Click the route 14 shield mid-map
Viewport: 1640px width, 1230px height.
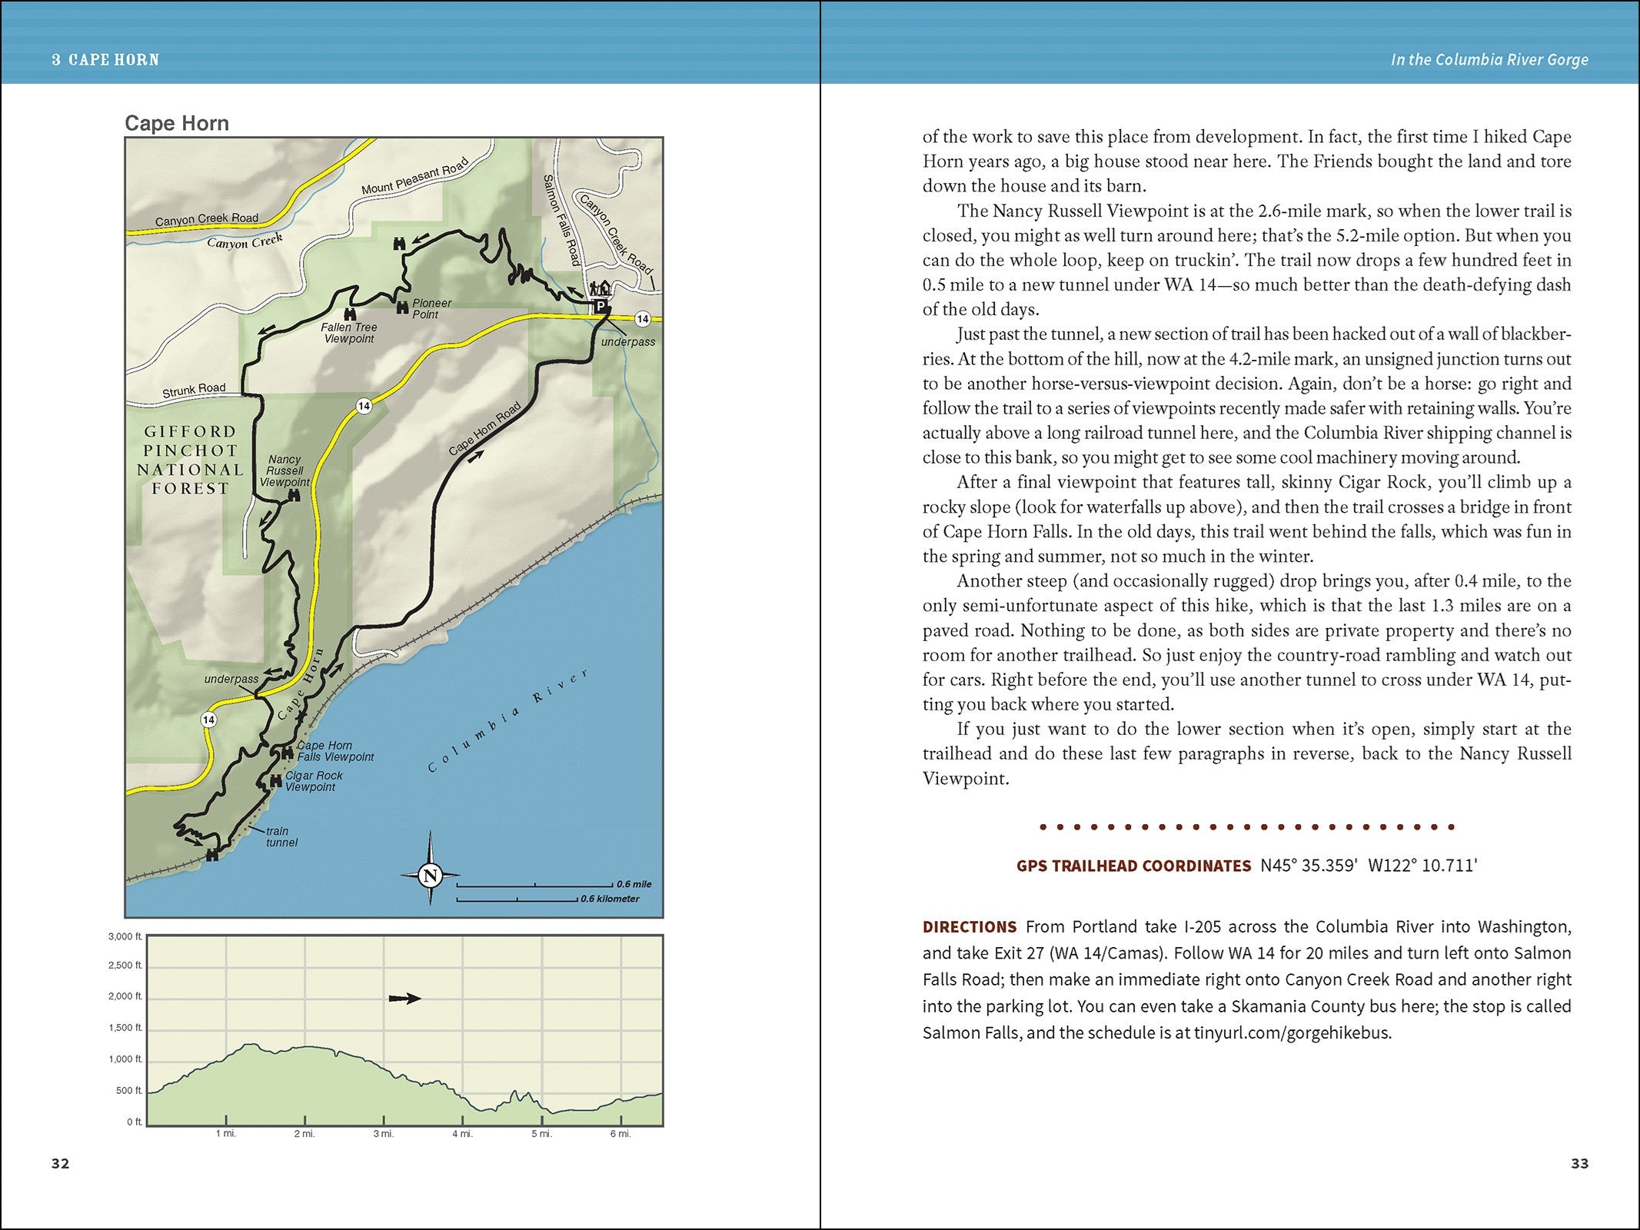point(364,406)
